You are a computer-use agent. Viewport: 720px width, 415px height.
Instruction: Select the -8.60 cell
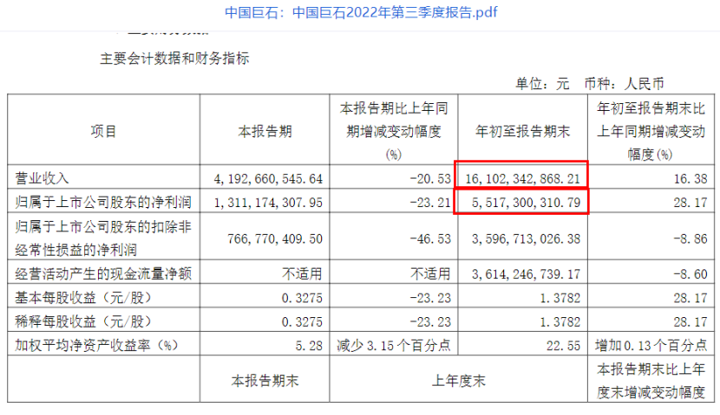tap(691, 274)
